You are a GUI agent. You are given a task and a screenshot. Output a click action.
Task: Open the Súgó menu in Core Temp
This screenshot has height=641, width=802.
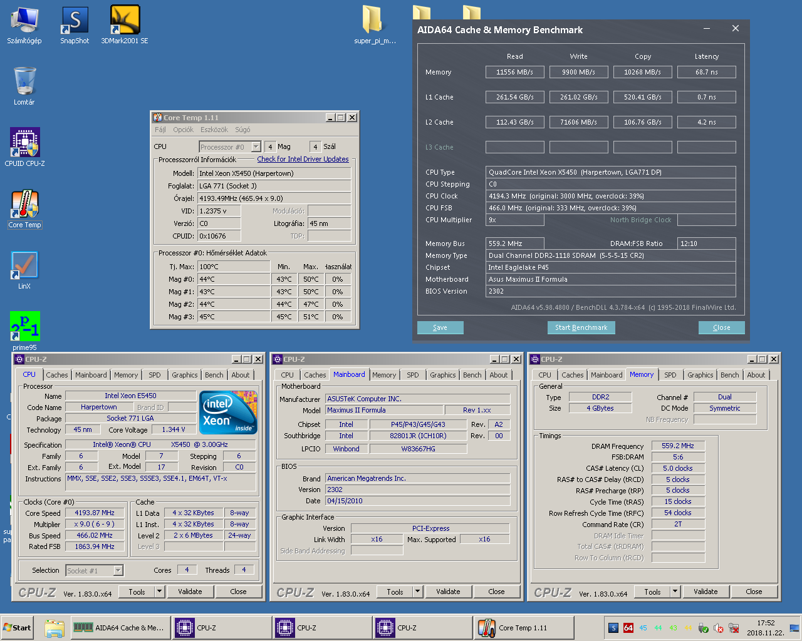[242, 130]
